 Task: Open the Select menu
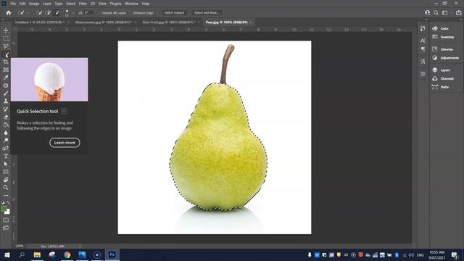(x=70, y=4)
